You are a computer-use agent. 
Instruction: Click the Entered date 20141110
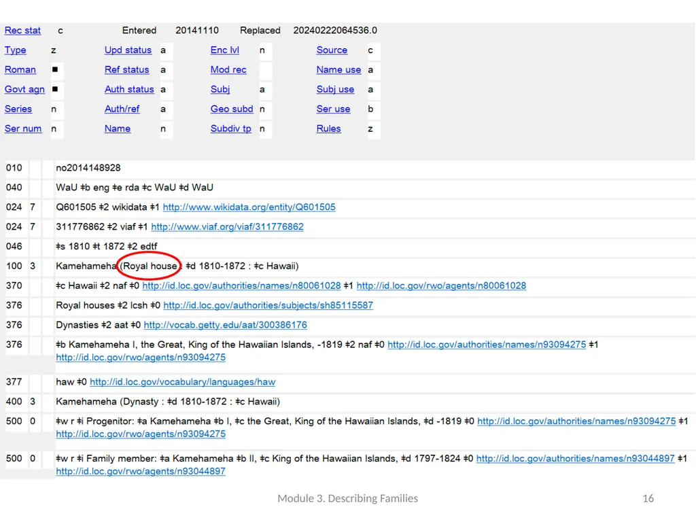(197, 30)
